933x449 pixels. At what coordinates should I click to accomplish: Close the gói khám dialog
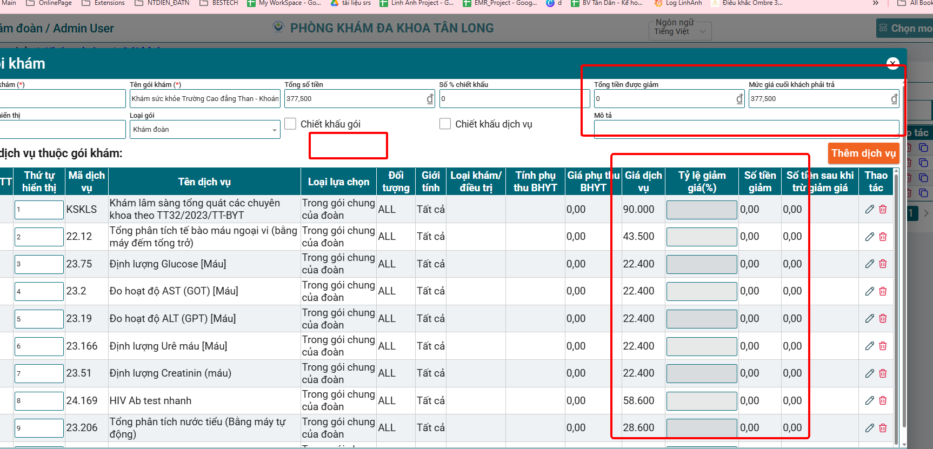coord(893,64)
